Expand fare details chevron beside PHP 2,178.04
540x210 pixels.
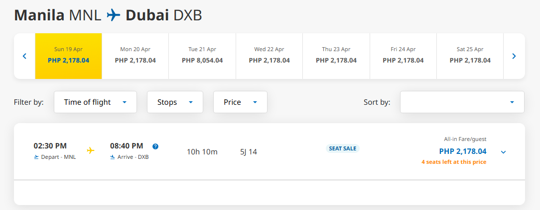coord(503,152)
